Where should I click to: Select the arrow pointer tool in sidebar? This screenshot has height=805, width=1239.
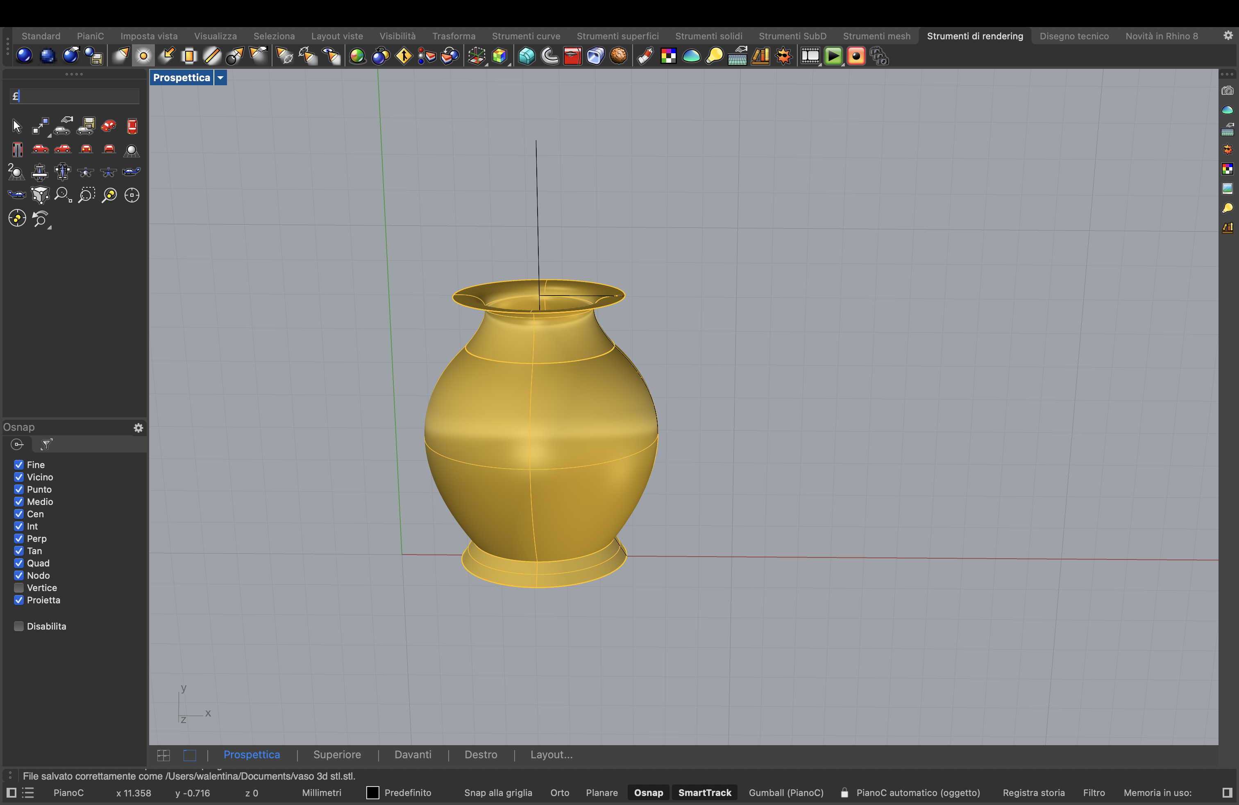pos(17,126)
